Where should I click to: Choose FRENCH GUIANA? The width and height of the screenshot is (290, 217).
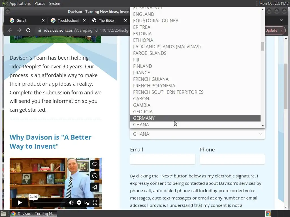pos(195,79)
